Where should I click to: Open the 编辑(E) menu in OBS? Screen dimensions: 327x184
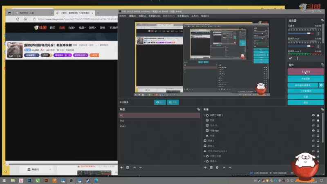click(x=132, y=16)
